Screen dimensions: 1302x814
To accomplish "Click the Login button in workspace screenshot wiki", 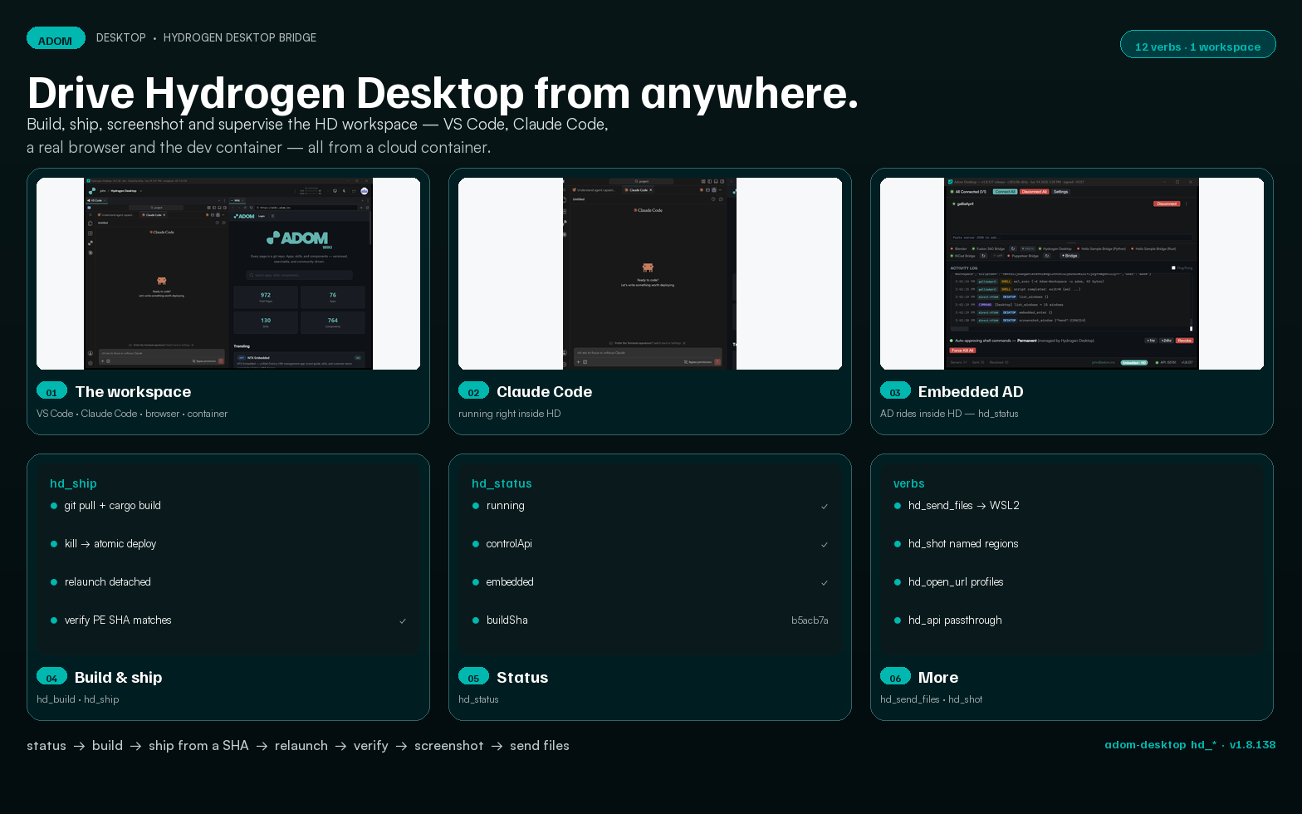I will point(262,216).
